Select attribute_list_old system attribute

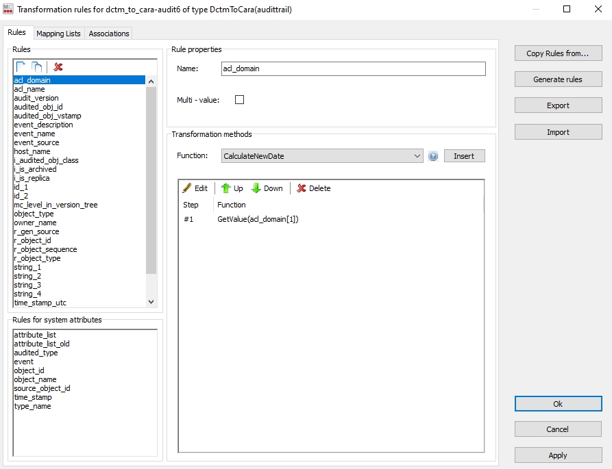pyautogui.click(x=42, y=344)
